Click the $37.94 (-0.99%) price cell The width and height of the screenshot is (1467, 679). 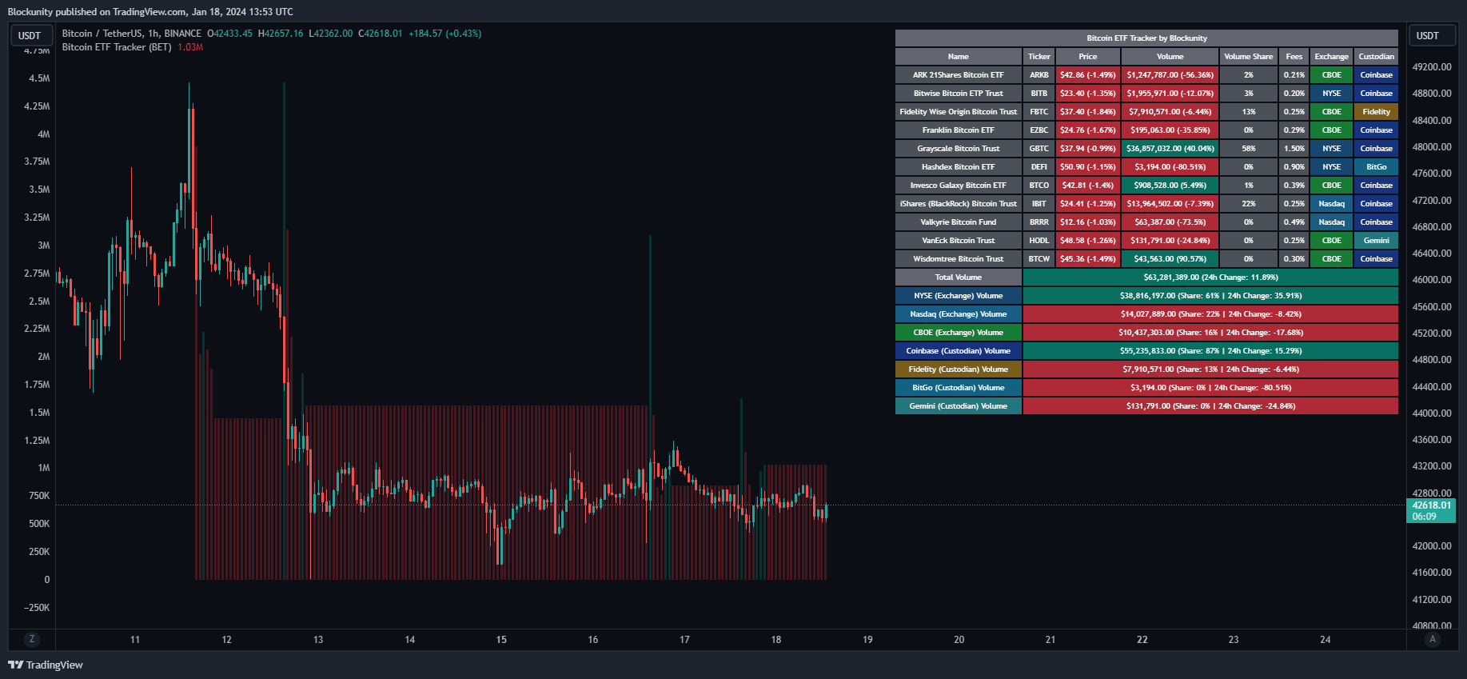1088,149
